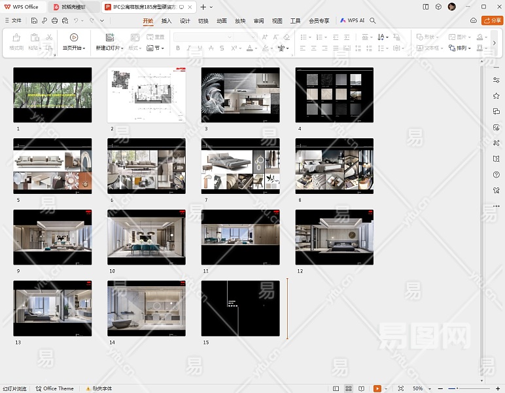Toggle slide sorter view in status bar
Image resolution: width=505 pixels, height=393 pixels.
[x=349, y=388]
